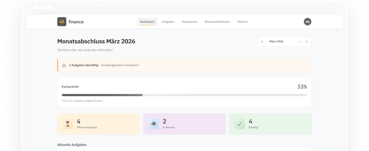The height and width of the screenshot is (151, 369).
Task: Open the In Review card
Action: pyautogui.click(x=184, y=124)
